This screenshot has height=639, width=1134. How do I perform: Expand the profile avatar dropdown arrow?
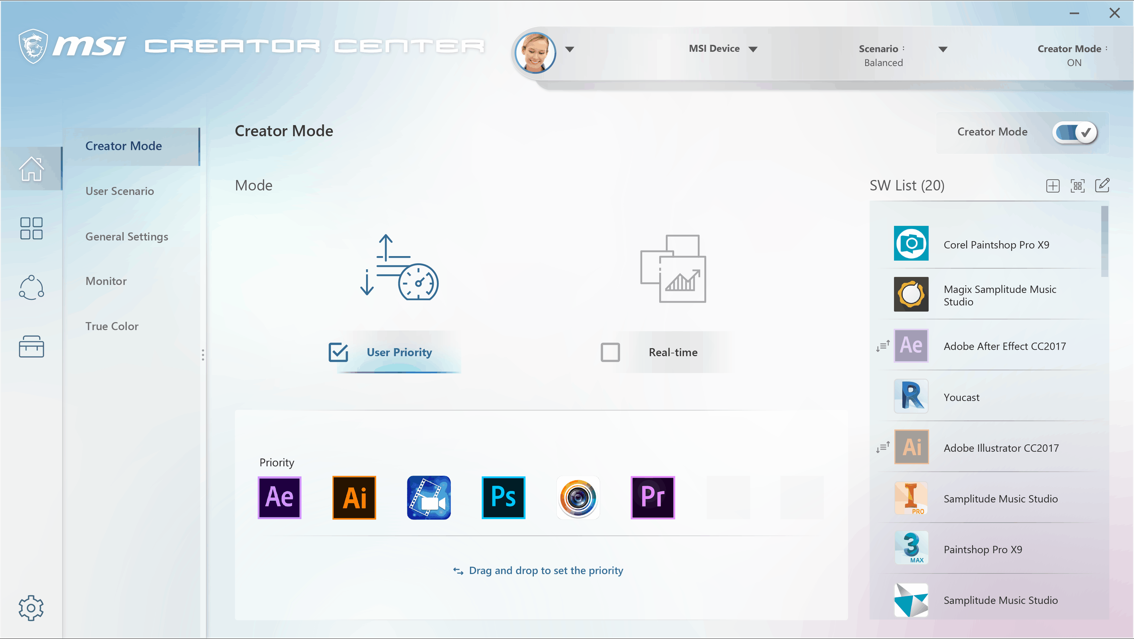[570, 49]
